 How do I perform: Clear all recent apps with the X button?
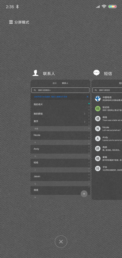61,241
